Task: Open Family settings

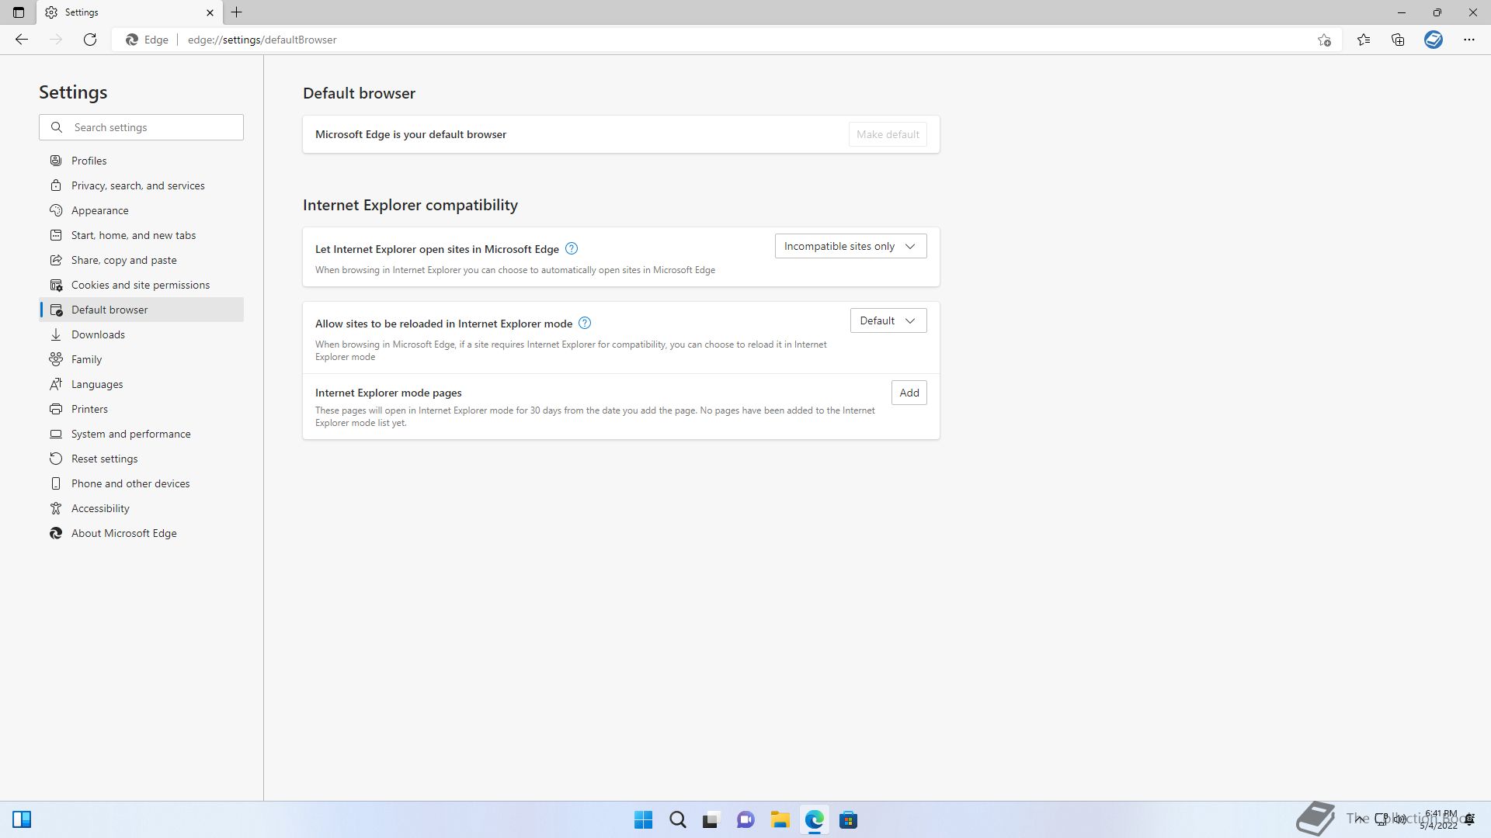Action: click(141, 359)
